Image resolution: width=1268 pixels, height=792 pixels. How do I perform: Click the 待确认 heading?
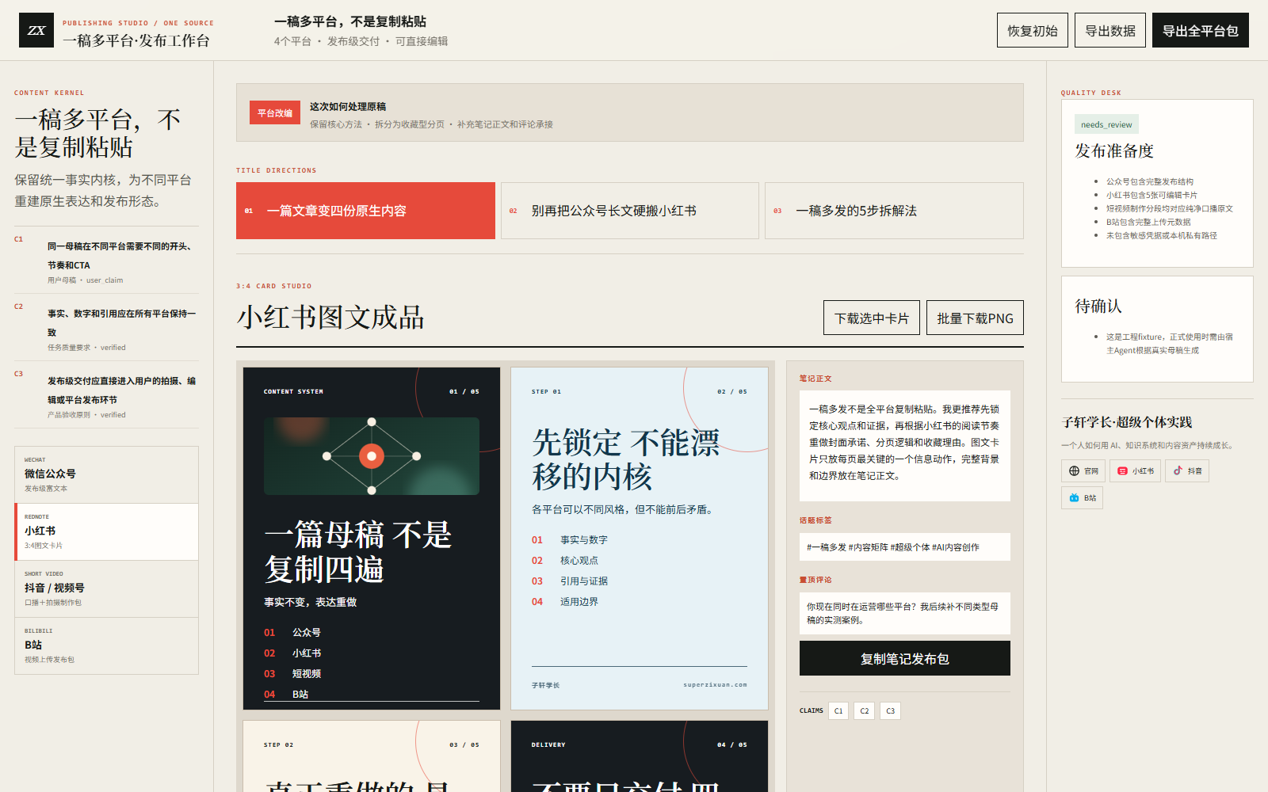[x=1098, y=306]
